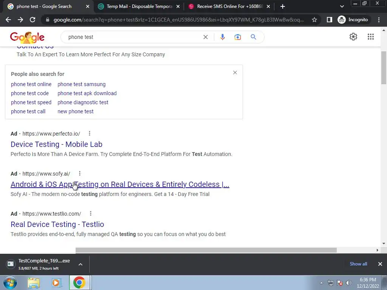Click the vertical scrollbar down arrow
This screenshot has width=387, height=290.
point(384,244)
